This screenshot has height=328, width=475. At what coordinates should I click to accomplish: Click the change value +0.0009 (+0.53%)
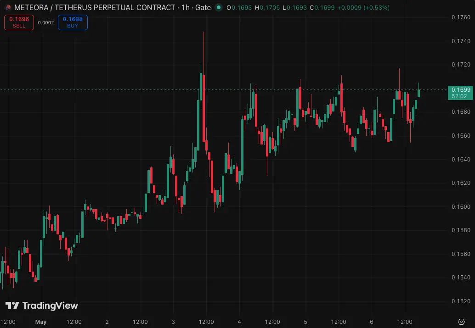(363, 7)
